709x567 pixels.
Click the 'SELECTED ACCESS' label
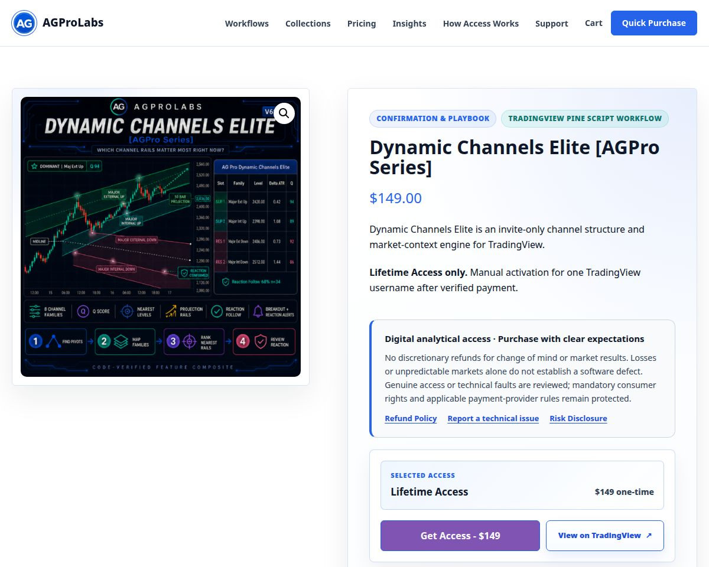(423, 475)
